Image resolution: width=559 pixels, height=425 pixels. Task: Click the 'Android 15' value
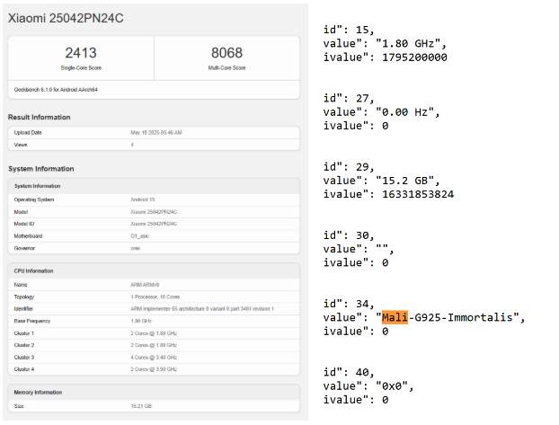[x=143, y=199]
